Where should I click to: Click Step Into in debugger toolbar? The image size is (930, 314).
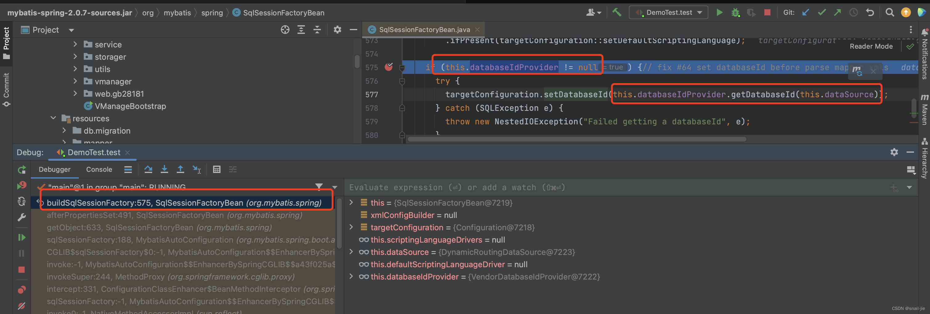(x=164, y=169)
